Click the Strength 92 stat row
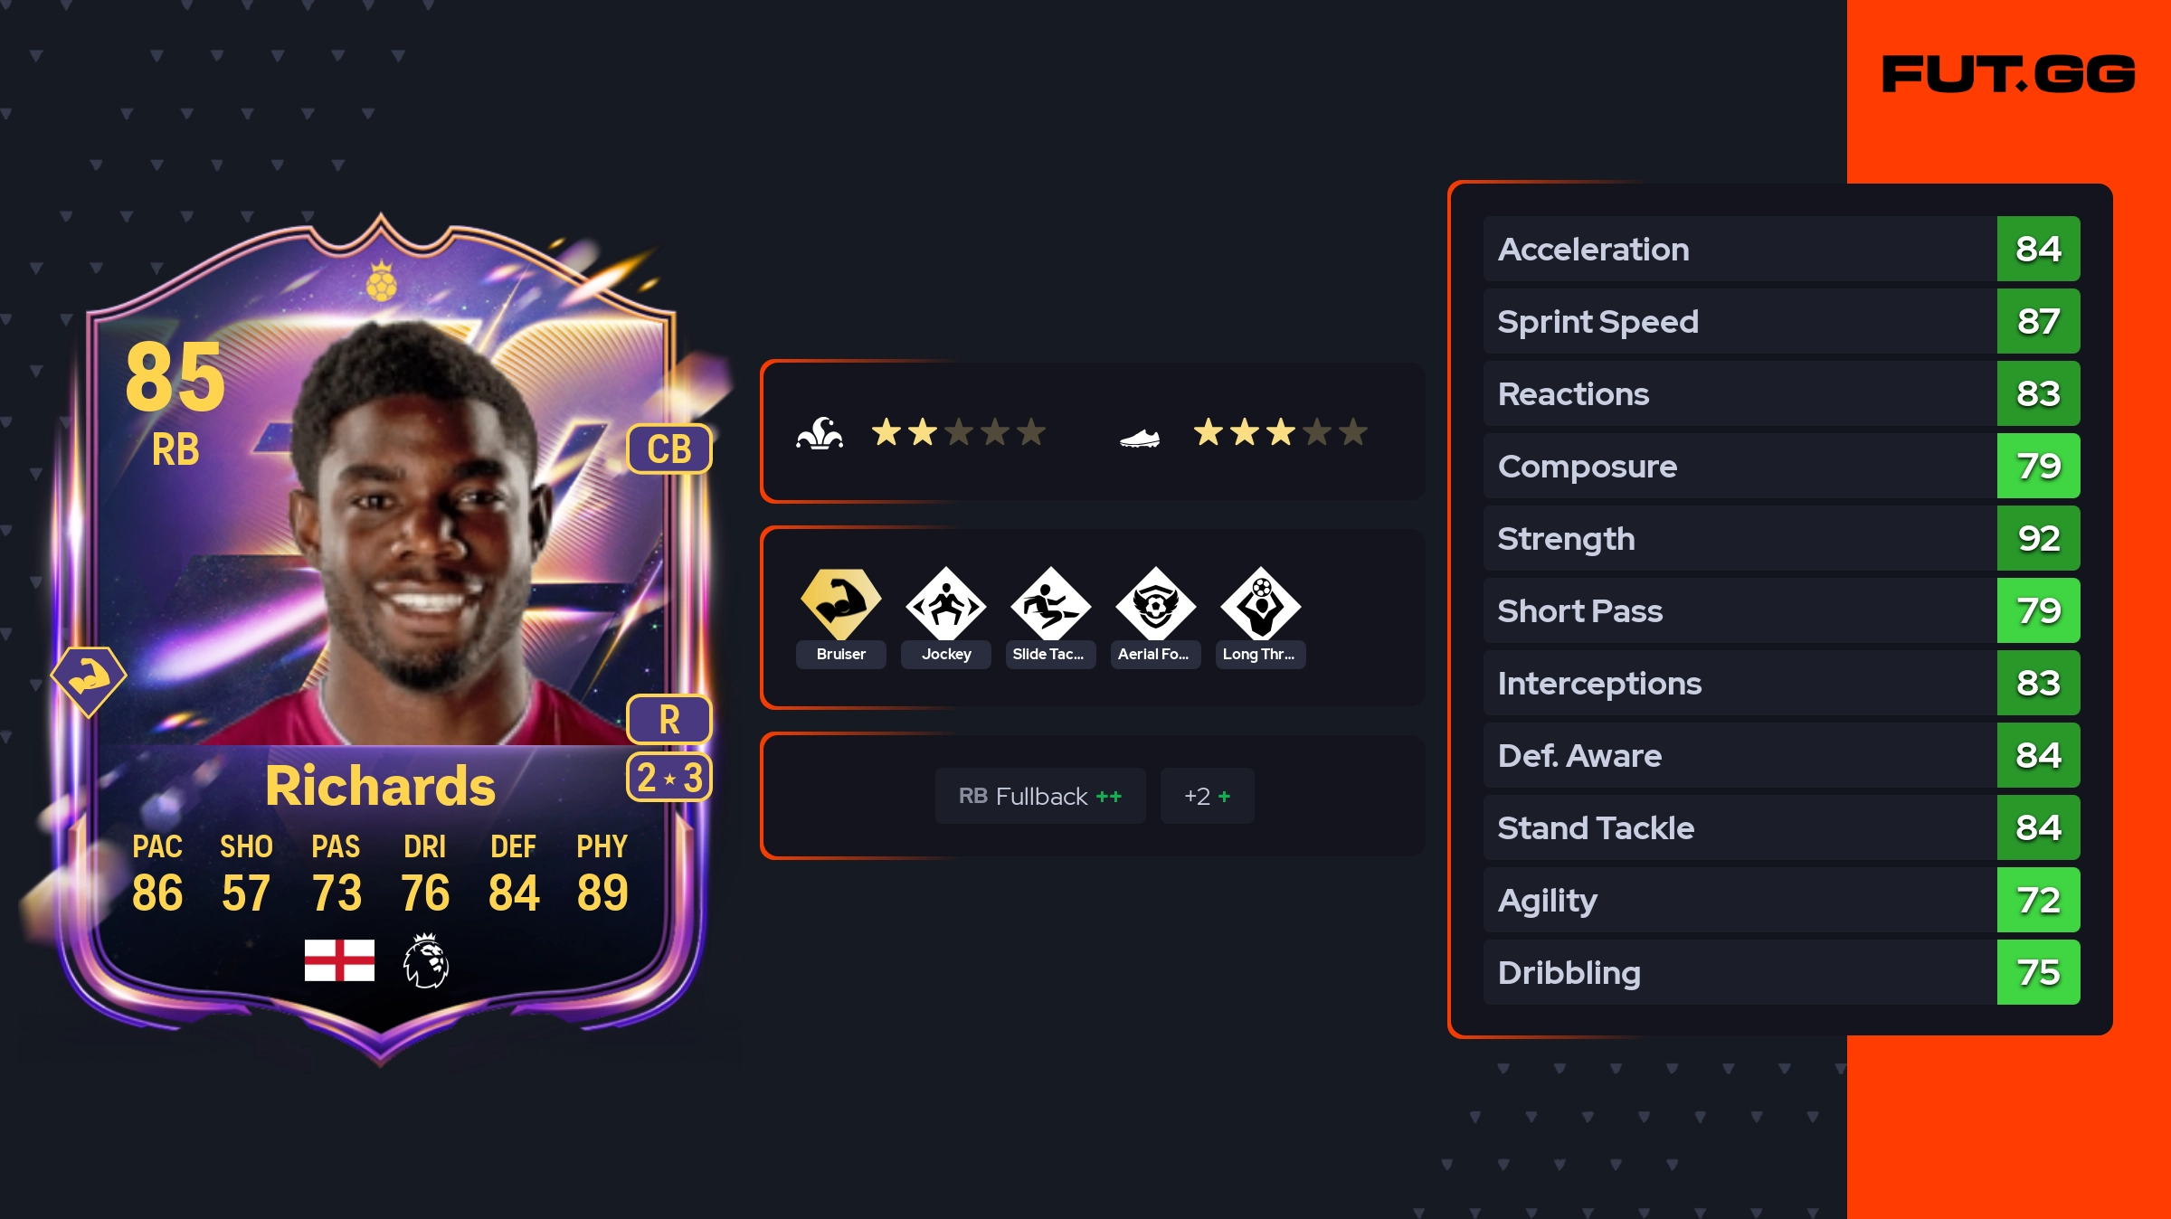Image resolution: width=2171 pixels, height=1219 pixels. click(x=1782, y=538)
